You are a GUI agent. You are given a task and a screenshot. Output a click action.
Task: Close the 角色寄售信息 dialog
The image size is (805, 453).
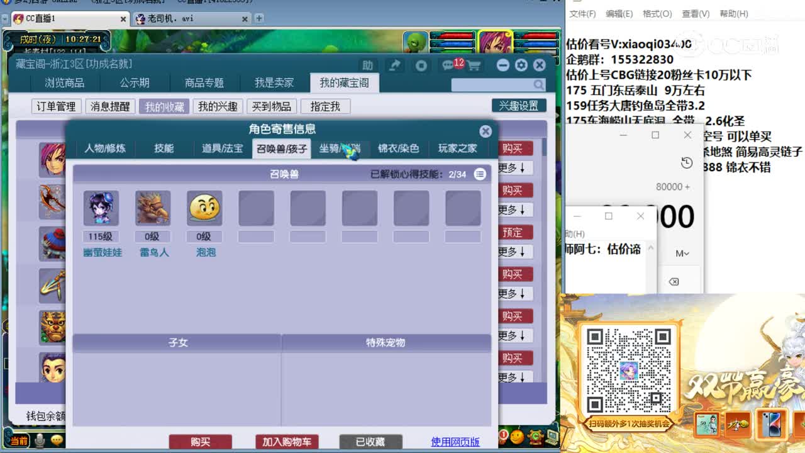pyautogui.click(x=486, y=131)
